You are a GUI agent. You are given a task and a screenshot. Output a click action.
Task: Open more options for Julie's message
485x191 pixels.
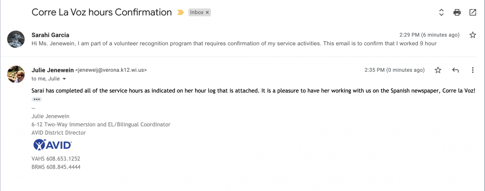point(472,70)
